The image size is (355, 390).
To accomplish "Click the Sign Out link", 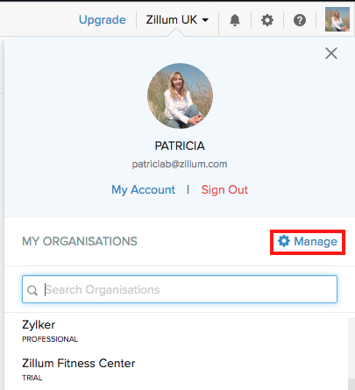I will pyautogui.click(x=224, y=189).
